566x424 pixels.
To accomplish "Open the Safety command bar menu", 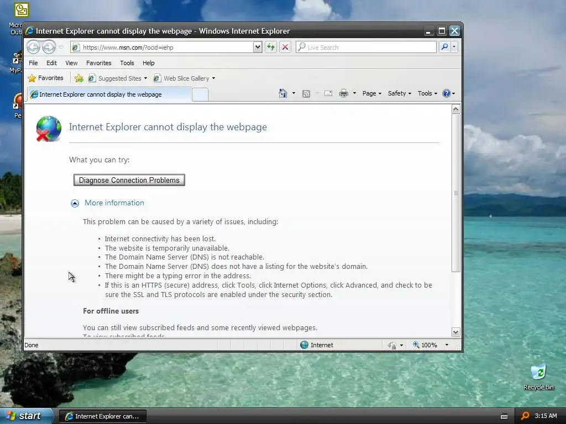I will point(399,93).
